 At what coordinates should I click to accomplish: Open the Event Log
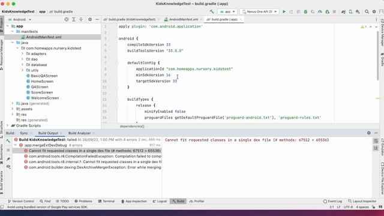332,201
